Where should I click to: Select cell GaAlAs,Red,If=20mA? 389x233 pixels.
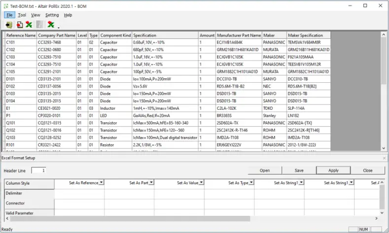tap(165, 115)
